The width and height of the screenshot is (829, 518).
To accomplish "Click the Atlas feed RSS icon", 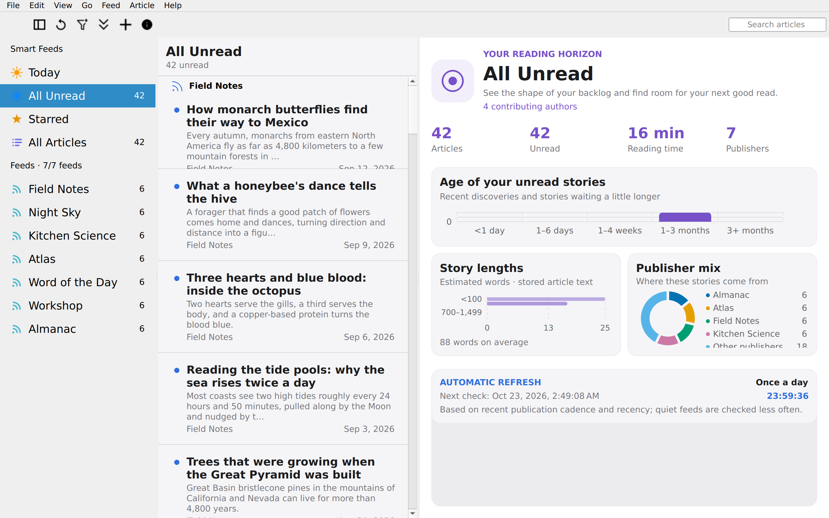I will click(x=17, y=259).
